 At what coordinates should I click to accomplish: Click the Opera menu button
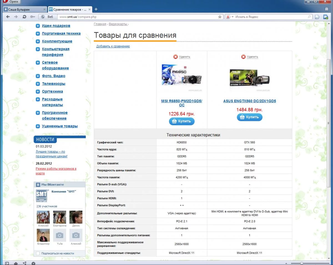click(x=11, y=2)
